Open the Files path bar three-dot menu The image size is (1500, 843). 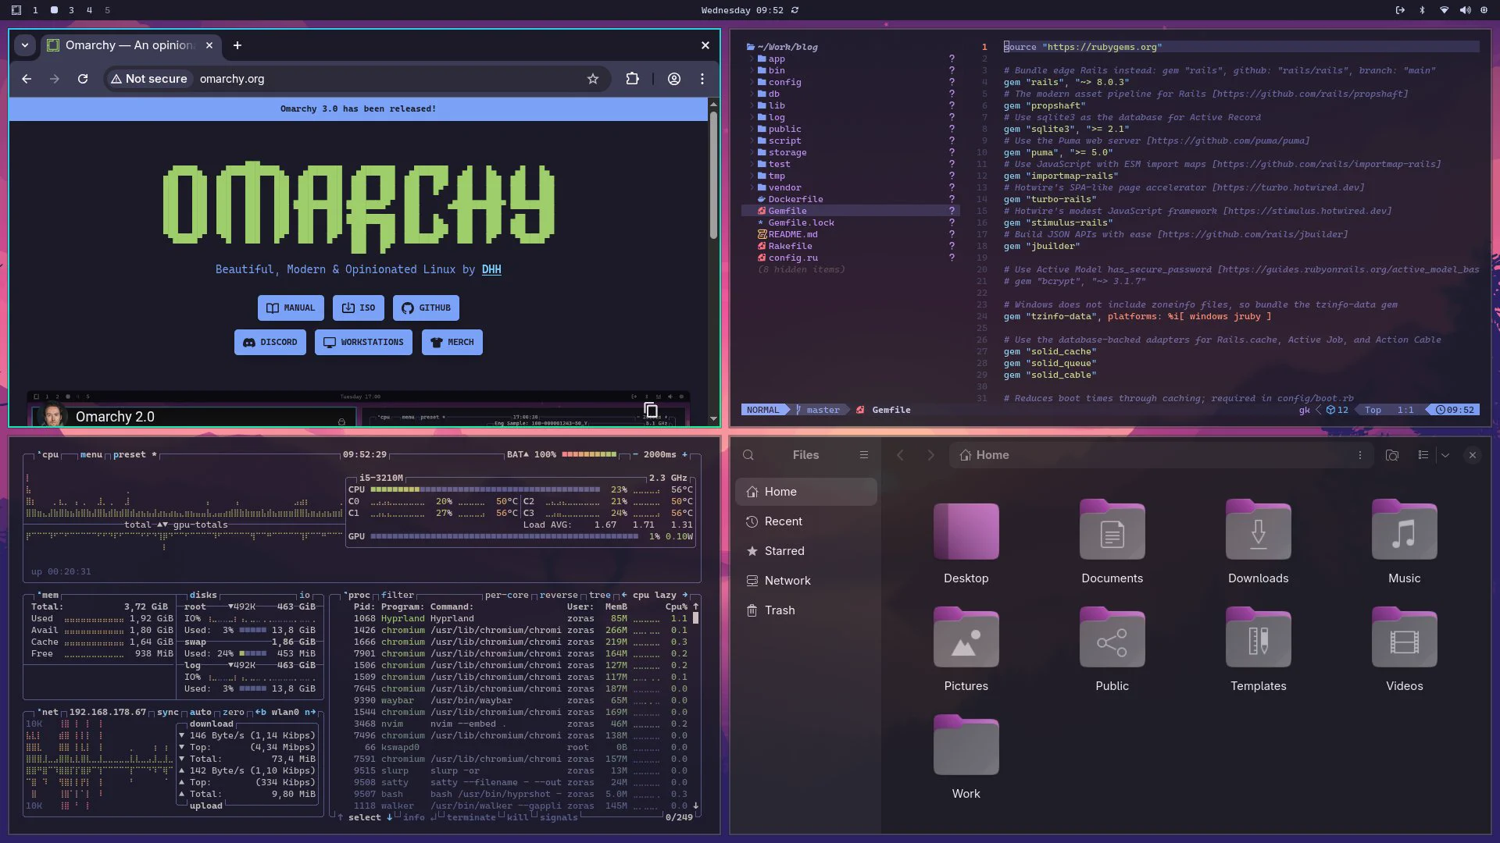click(x=1360, y=455)
